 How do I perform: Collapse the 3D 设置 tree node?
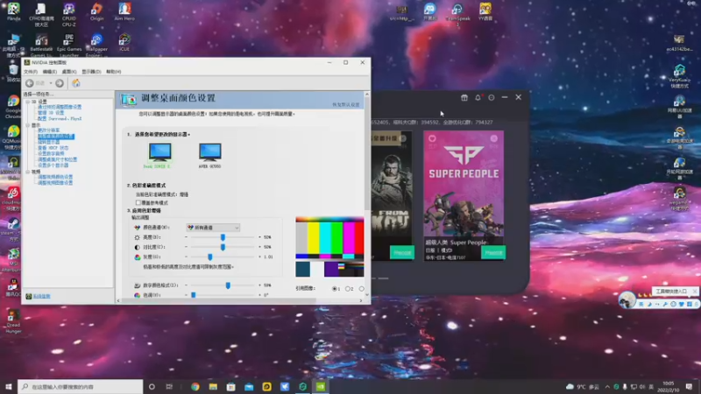[x=28, y=102]
